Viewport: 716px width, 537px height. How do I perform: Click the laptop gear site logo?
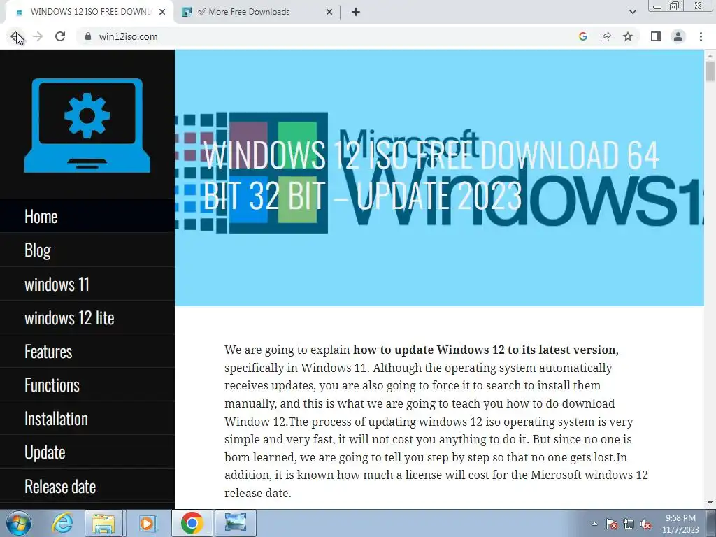[87, 126]
